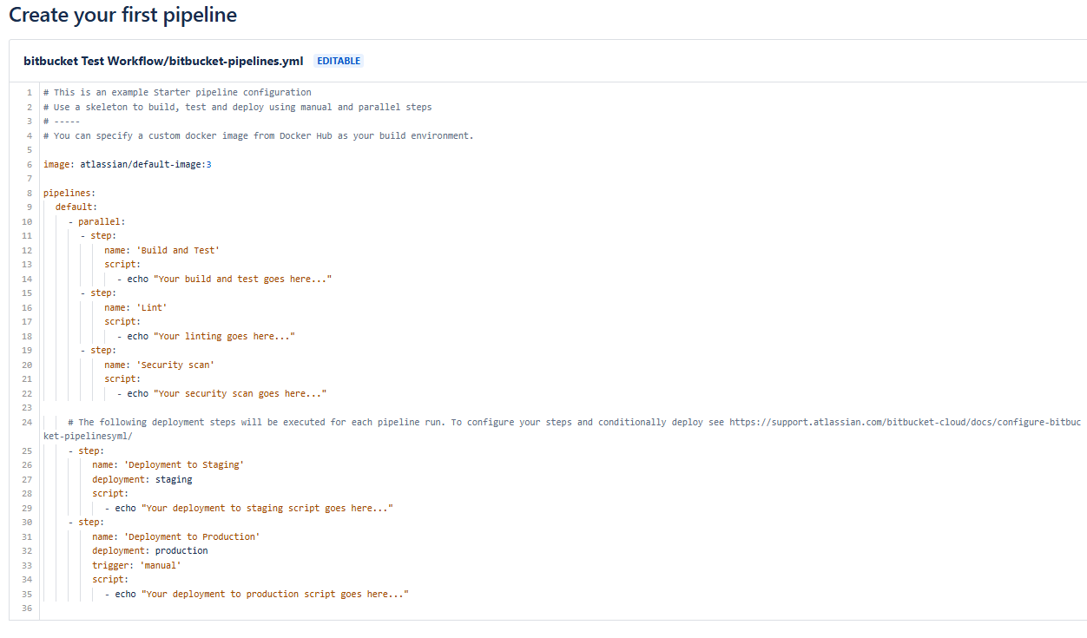Viewport: 1087px width, 638px height.
Task: Click 'script:' under the Lint step
Action: [122, 321]
